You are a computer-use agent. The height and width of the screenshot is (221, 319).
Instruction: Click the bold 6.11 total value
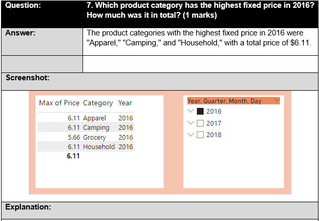[x=73, y=156]
